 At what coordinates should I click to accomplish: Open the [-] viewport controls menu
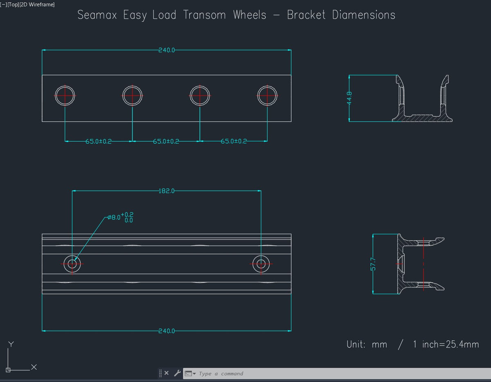3,5
